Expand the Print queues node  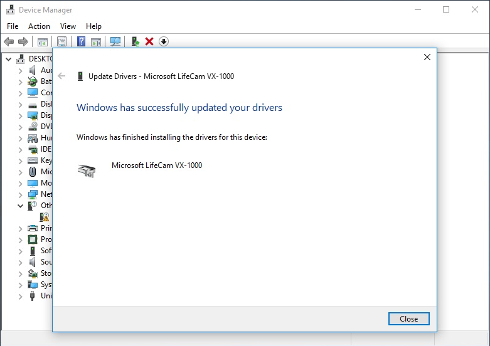(20, 229)
